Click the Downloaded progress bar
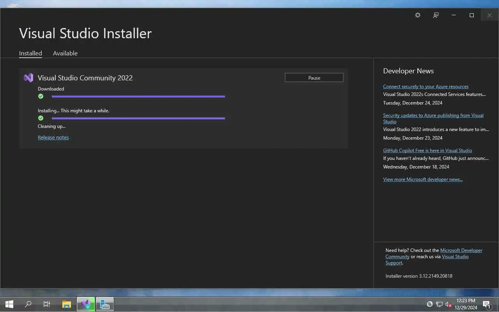 138,96
